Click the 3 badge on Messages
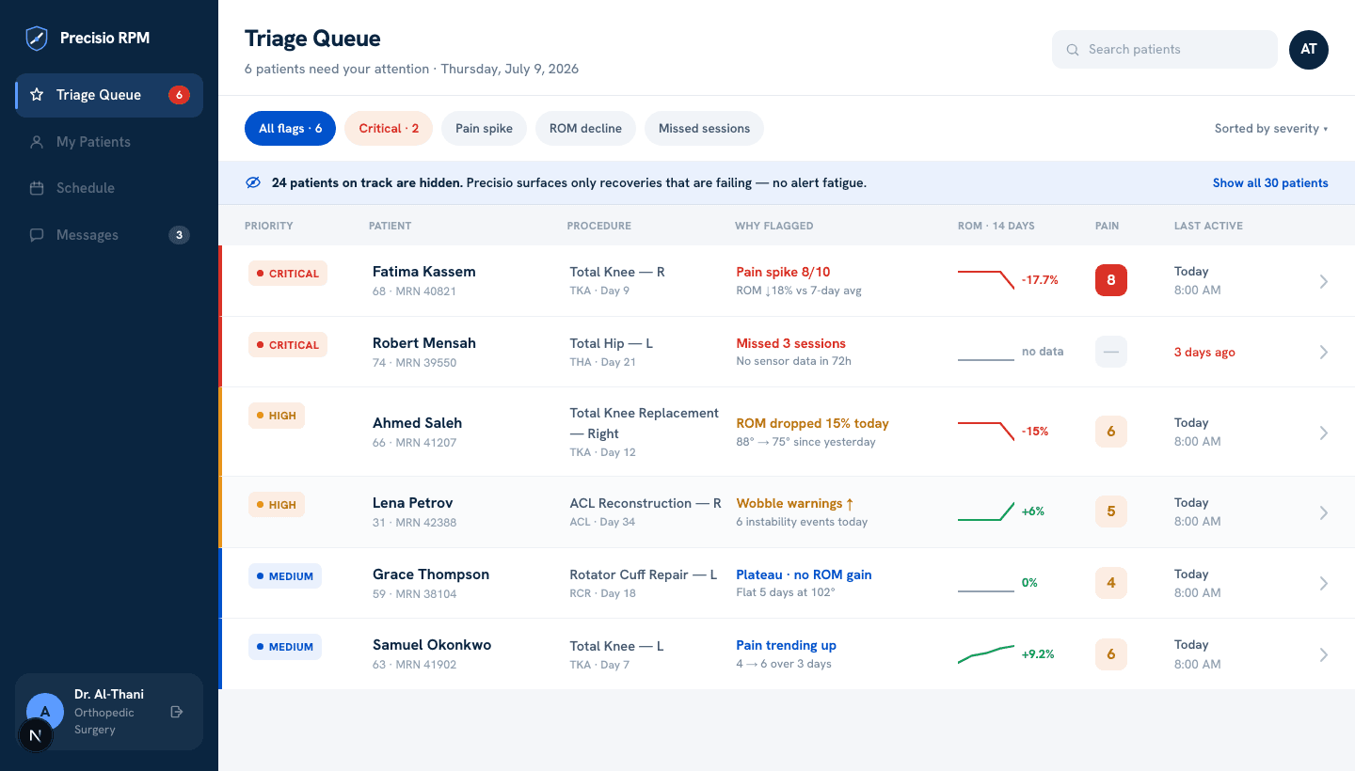Screen dimensions: 1355x771 tap(179, 235)
